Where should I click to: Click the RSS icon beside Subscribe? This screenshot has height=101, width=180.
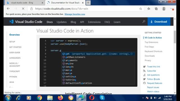(x=144, y=71)
